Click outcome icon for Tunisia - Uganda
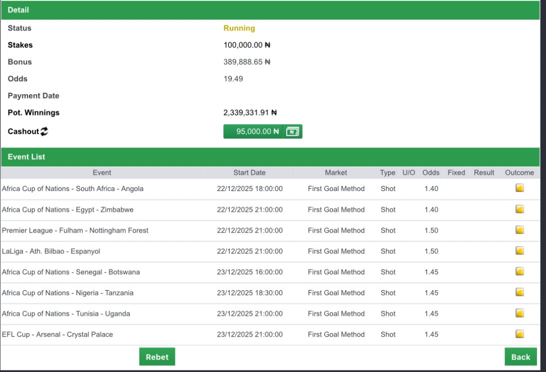 coord(520,313)
